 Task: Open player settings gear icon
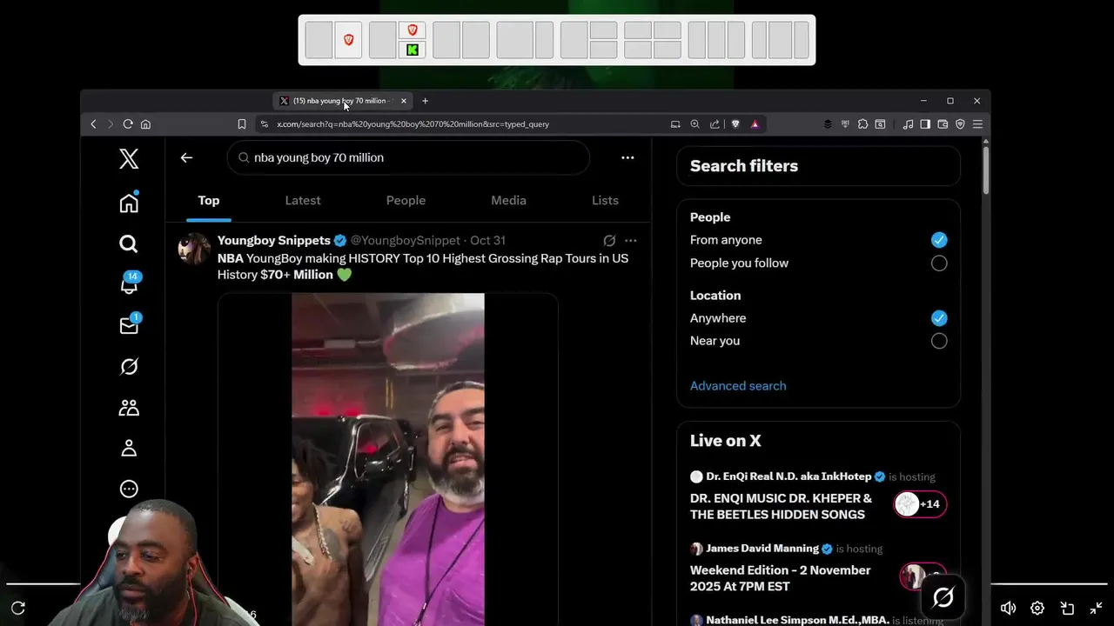click(1037, 609)
